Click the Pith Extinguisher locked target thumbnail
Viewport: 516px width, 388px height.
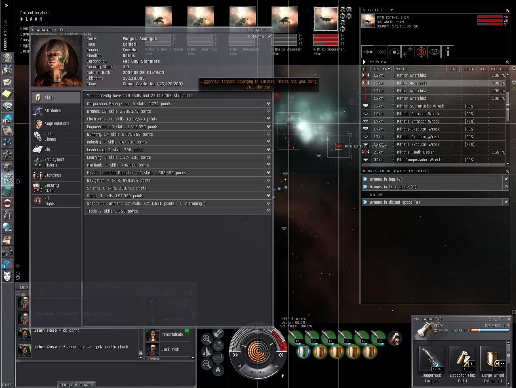(x=326, y=19)
